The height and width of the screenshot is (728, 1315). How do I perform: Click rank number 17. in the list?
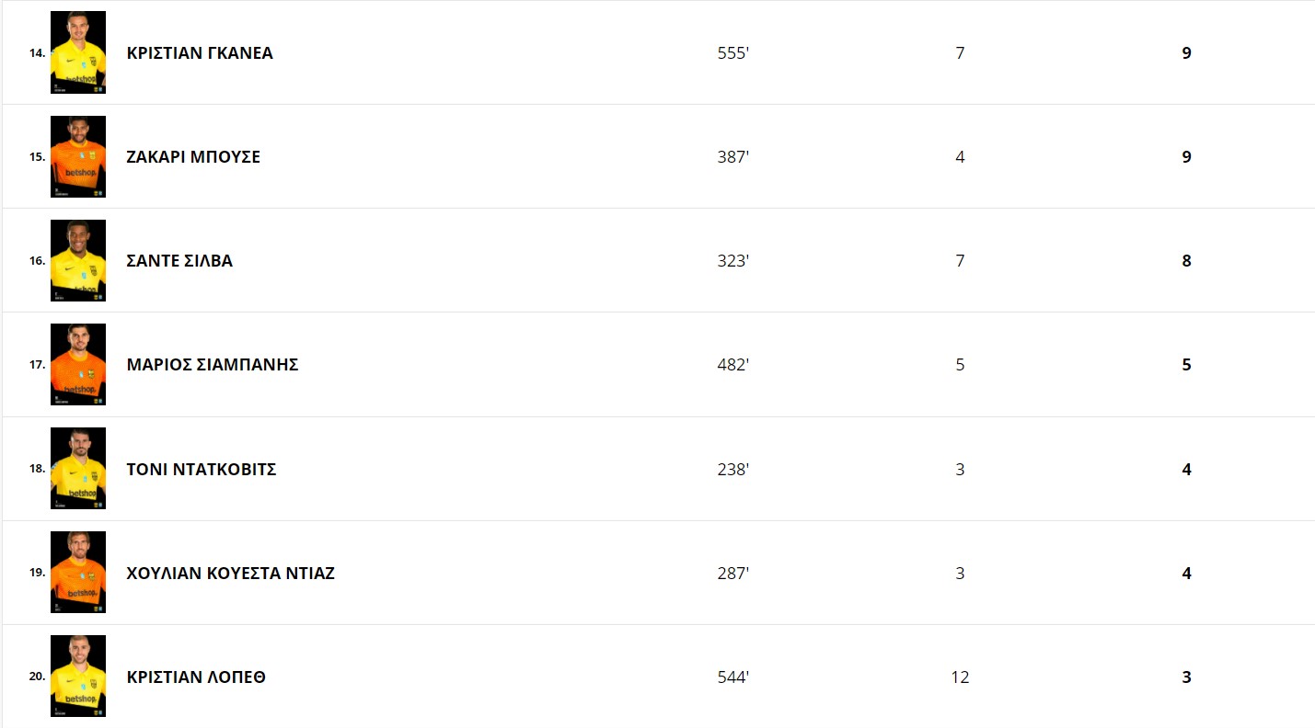38,365
